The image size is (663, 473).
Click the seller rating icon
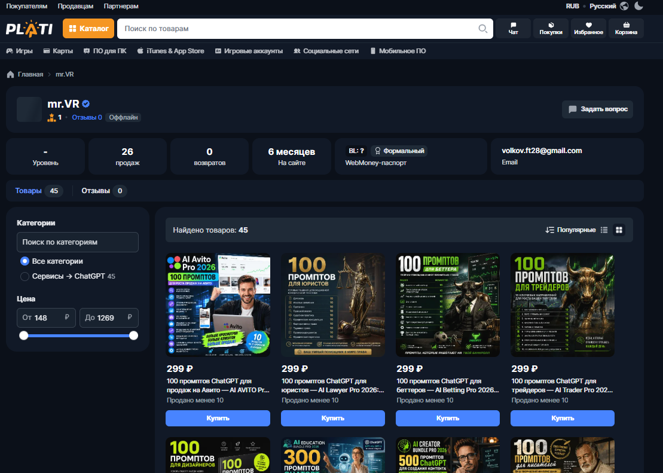51,118
